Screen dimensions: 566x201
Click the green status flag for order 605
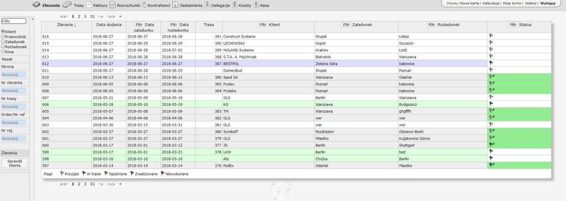click(491, 111)
